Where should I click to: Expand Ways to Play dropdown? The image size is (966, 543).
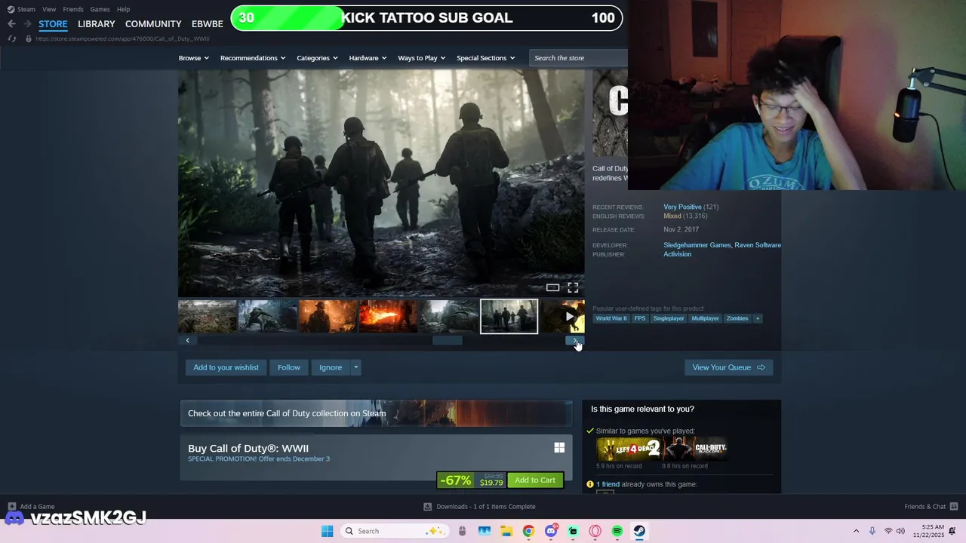[421, 58]
